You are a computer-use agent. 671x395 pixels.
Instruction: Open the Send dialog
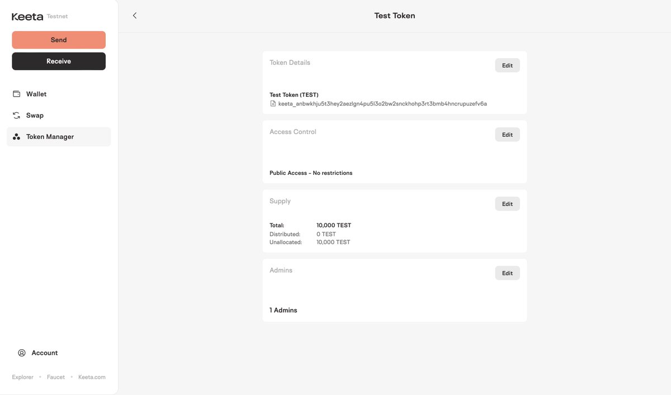click(59, 40)
